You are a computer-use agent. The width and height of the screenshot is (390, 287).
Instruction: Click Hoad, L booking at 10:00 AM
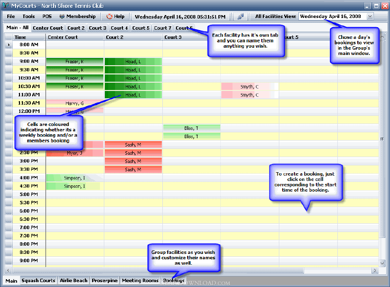tap(133, 78)
